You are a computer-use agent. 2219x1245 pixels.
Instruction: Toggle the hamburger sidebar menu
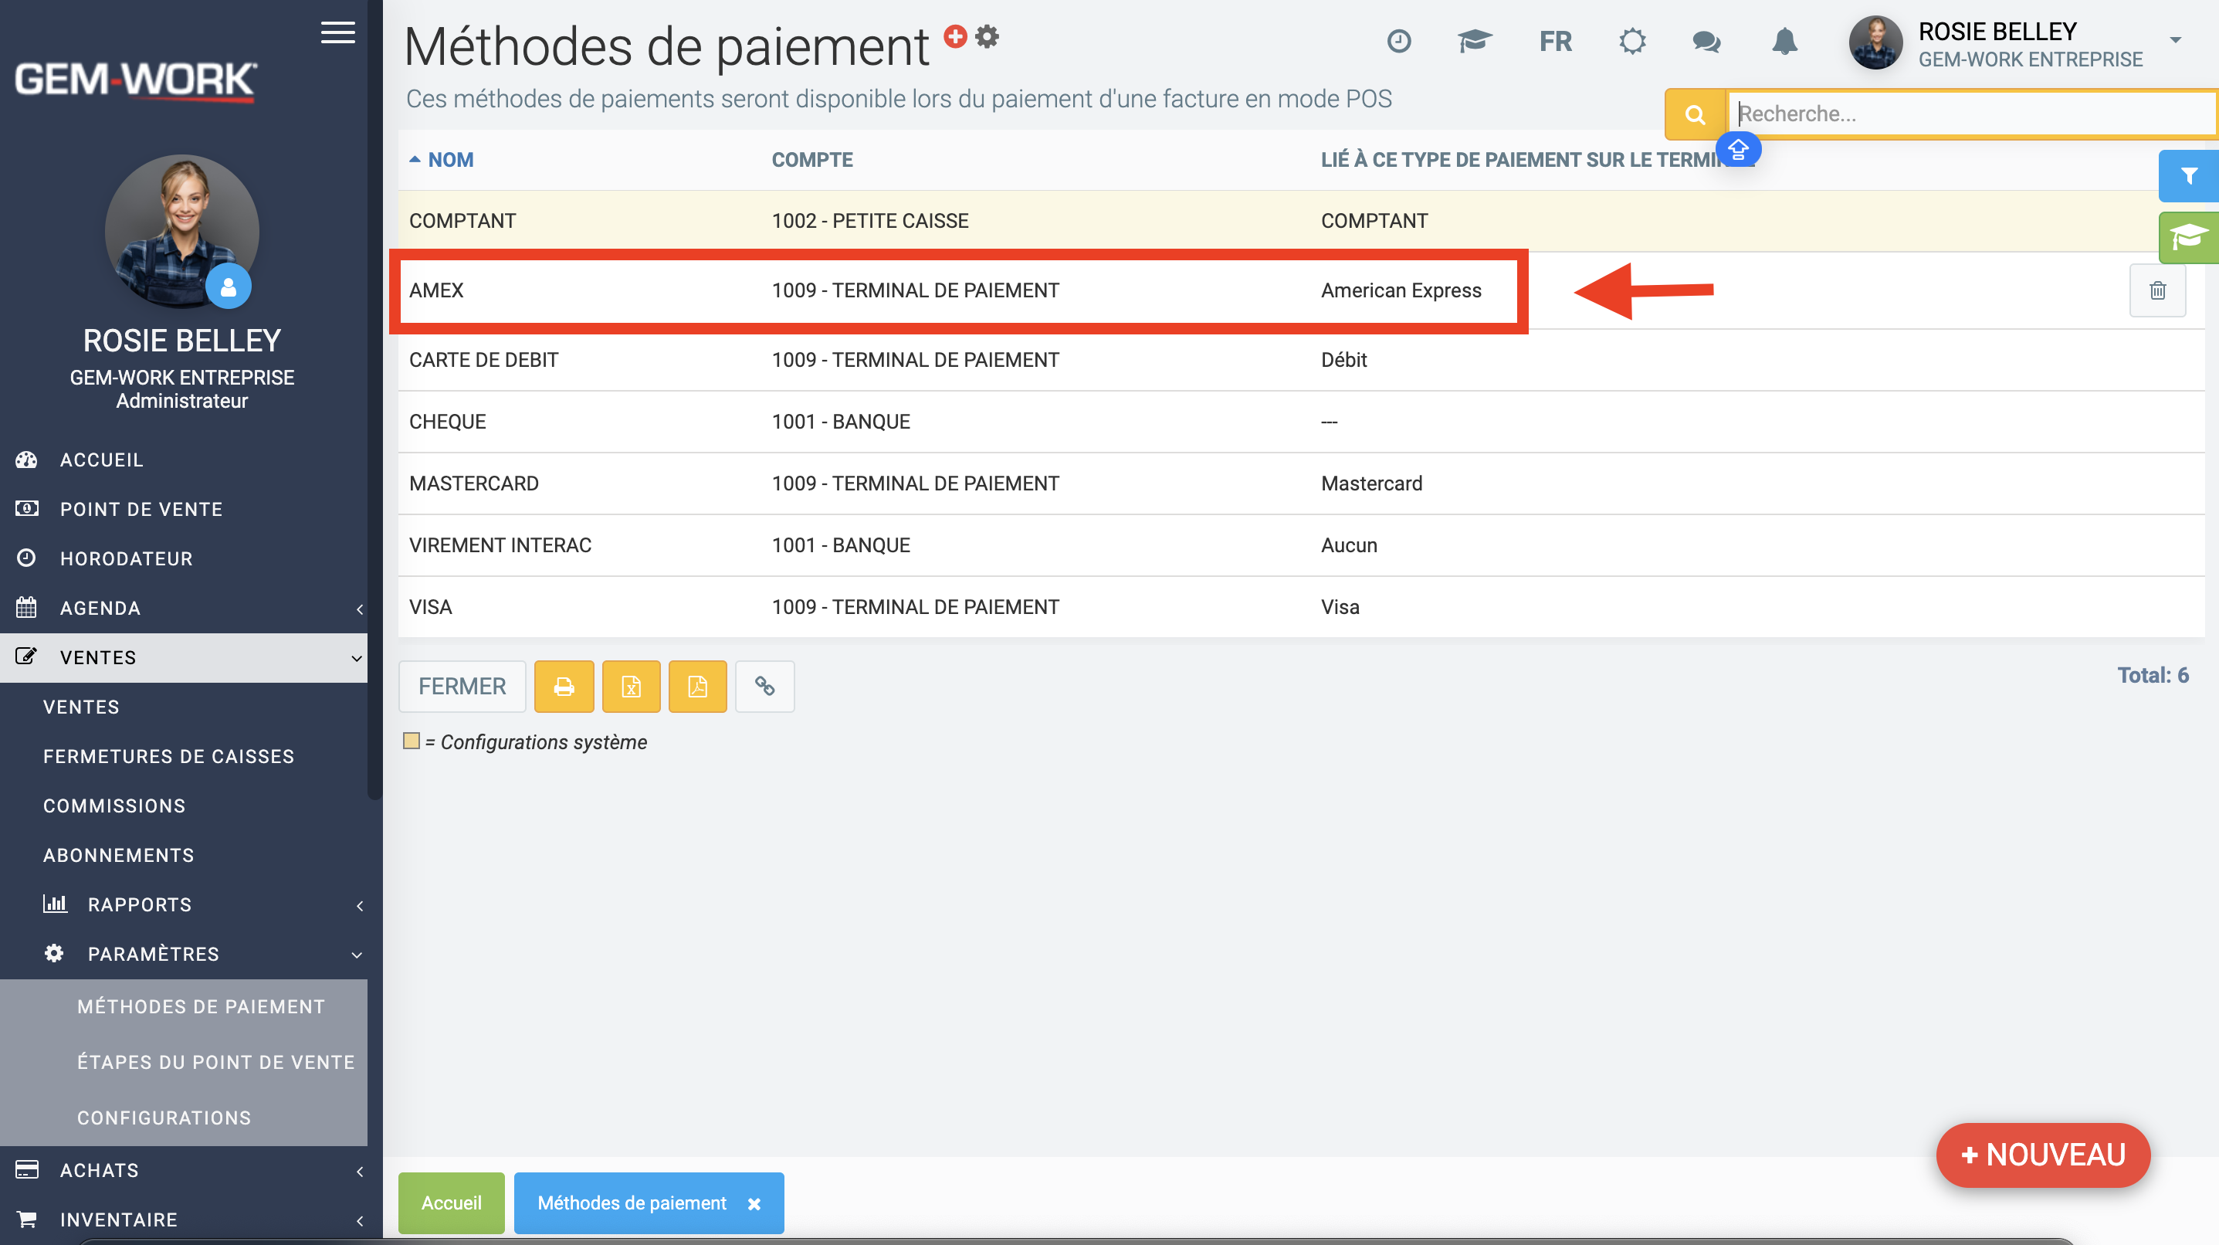coord(337,32)
